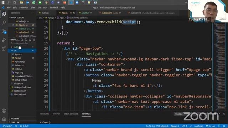
Task: Open errors and warnings count
Action: tap(24, 126)
